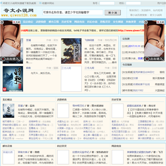The image size is (166, 166).
Task: Open 万界至尊大领主 list link
Action: pos(36,135)
